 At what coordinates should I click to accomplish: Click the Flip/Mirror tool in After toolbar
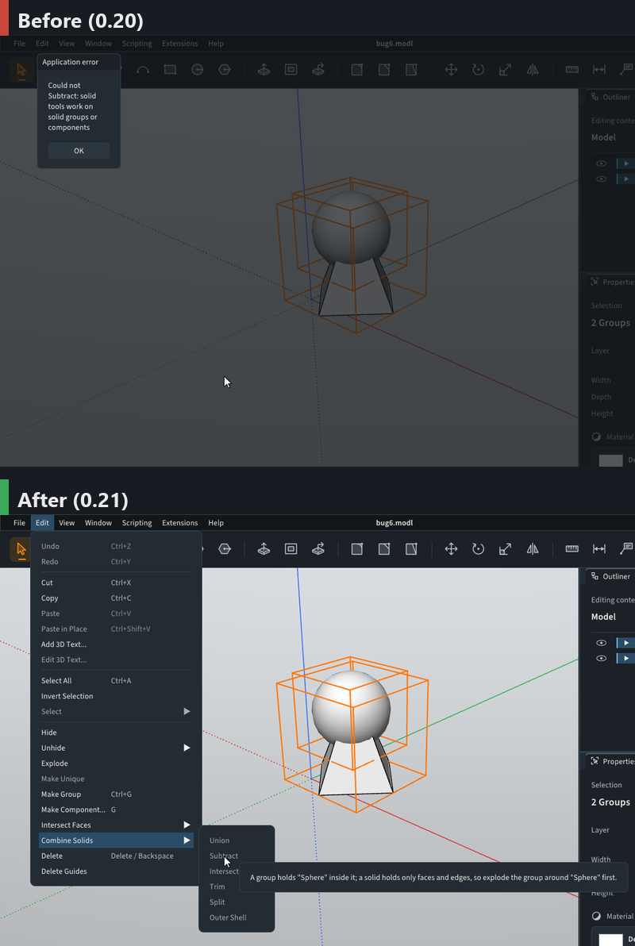point(533,549)
